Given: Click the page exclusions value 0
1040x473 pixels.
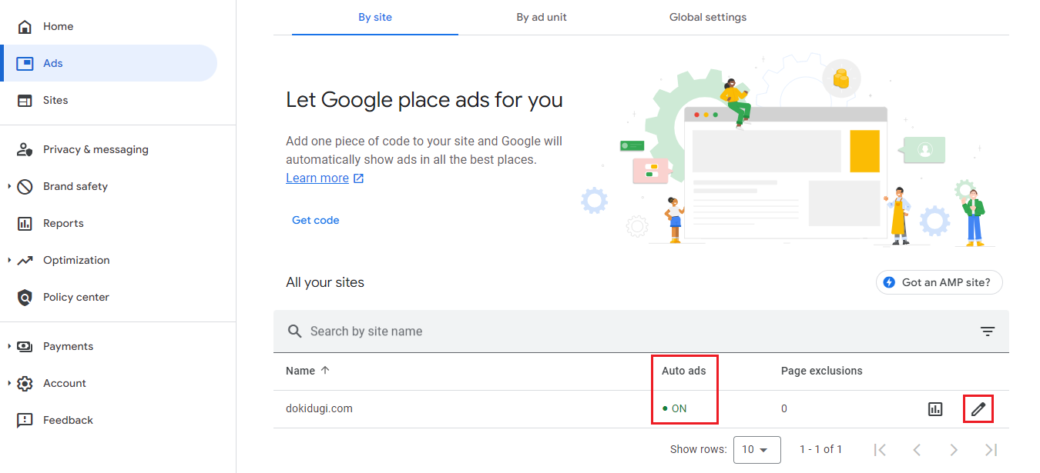Looking at the screenshot, I should pos(784,409).
